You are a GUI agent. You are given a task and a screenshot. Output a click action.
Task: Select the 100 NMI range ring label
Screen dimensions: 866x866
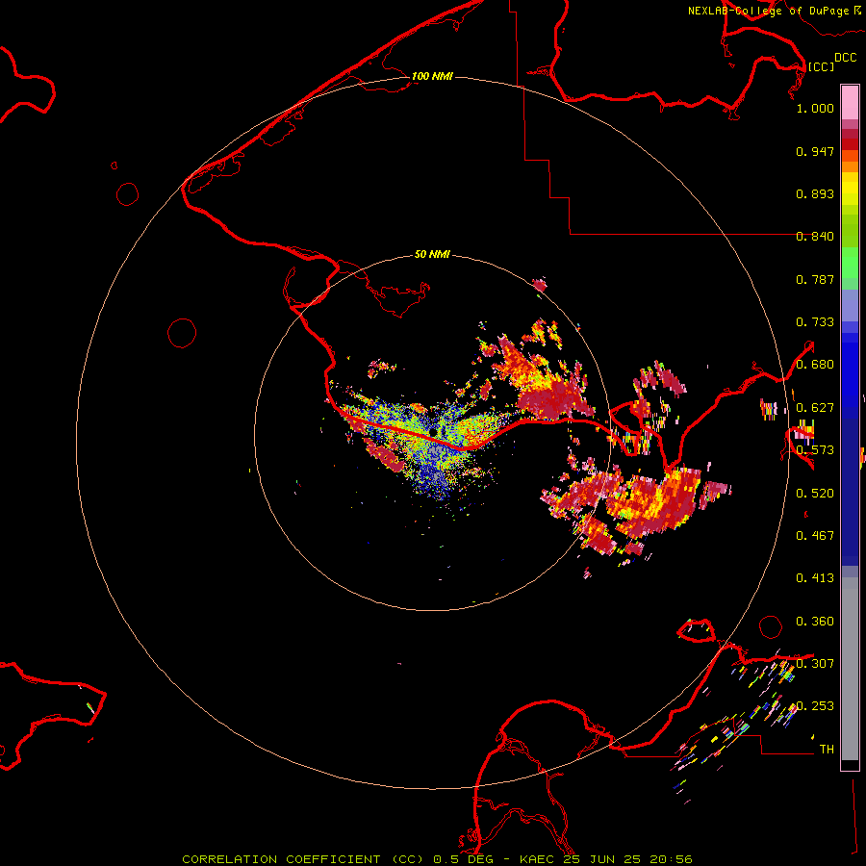[x=432, y=76]
